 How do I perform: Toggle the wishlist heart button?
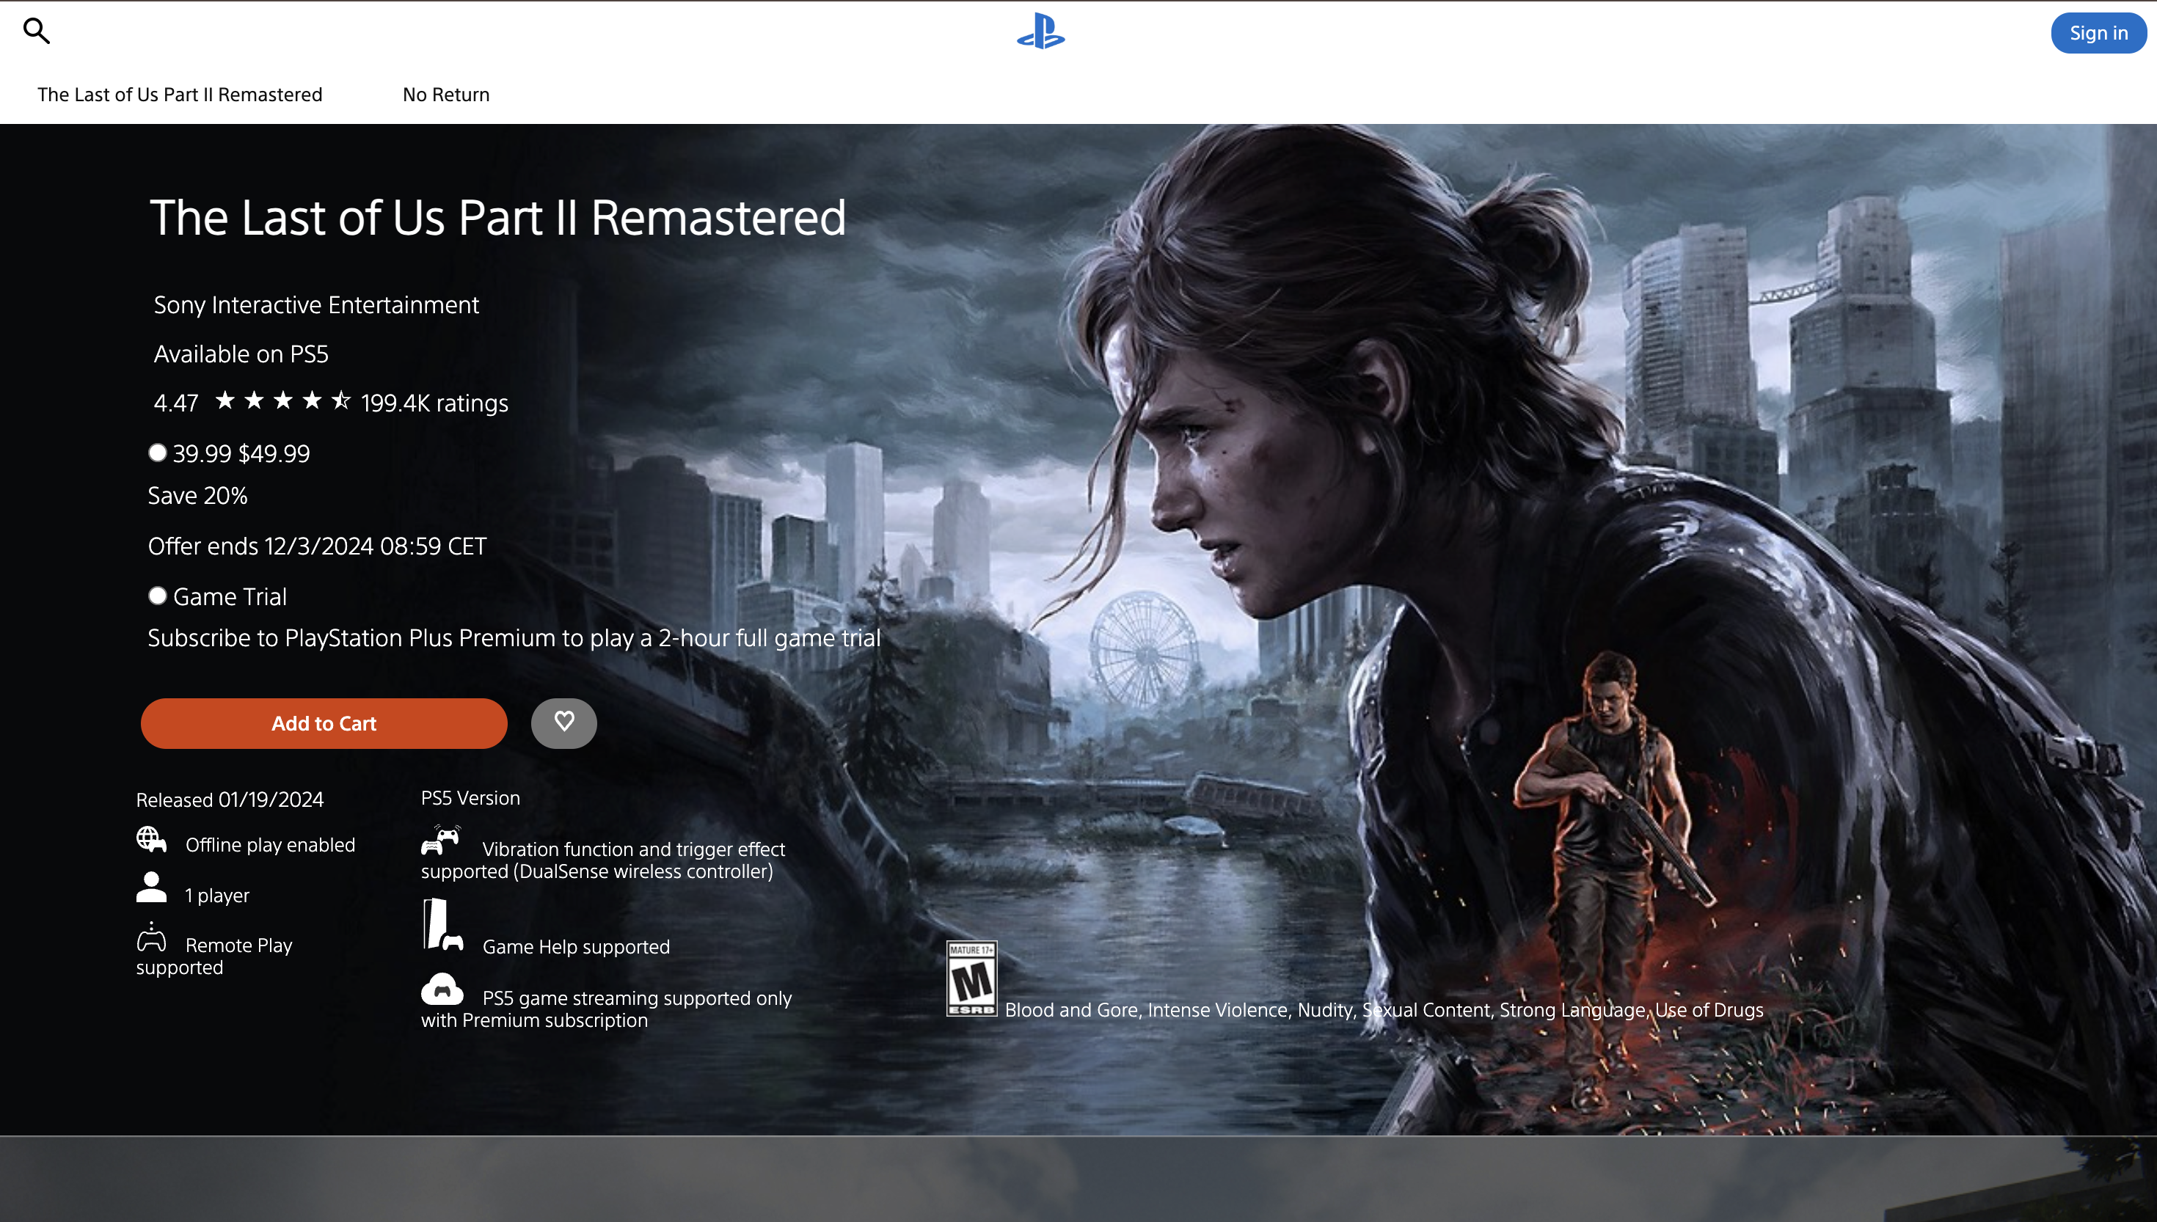564,722
